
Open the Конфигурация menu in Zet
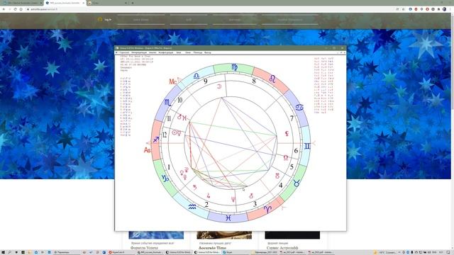coord(166,52)
